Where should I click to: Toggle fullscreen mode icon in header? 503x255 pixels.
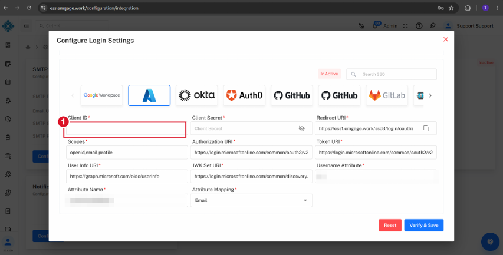(x=406, y=26)
